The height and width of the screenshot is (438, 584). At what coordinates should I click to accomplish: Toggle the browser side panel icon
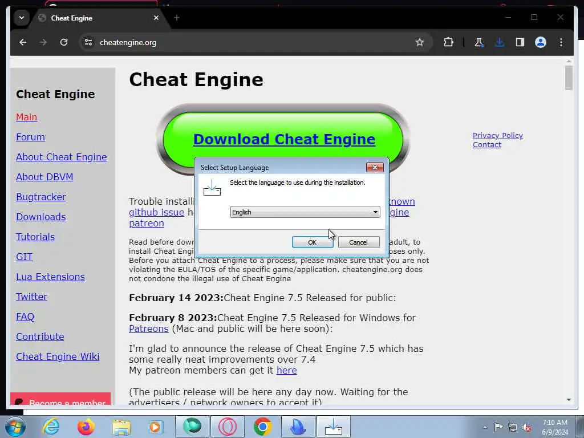click(x=520, y=42)
